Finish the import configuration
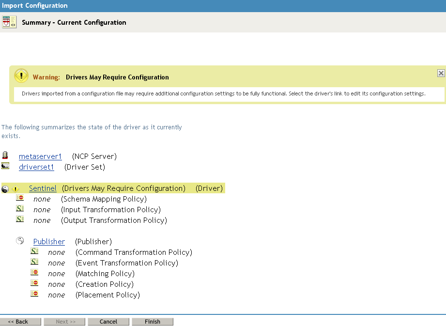 tap(153, 322)
